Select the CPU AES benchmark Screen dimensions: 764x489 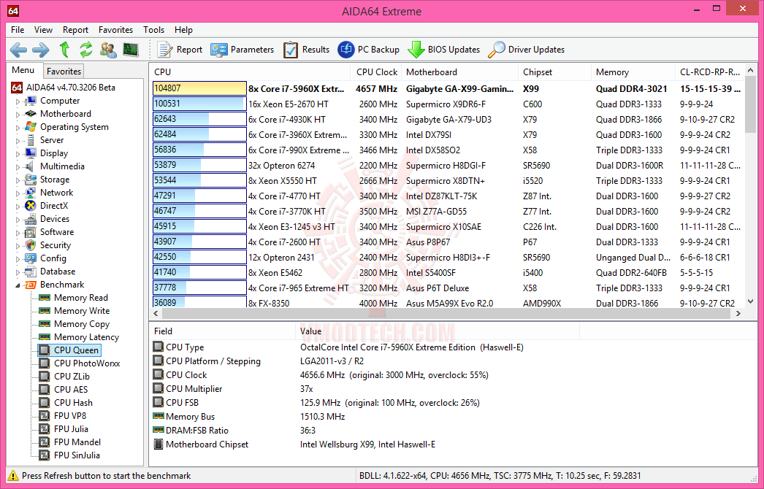[x=71, y=390]
